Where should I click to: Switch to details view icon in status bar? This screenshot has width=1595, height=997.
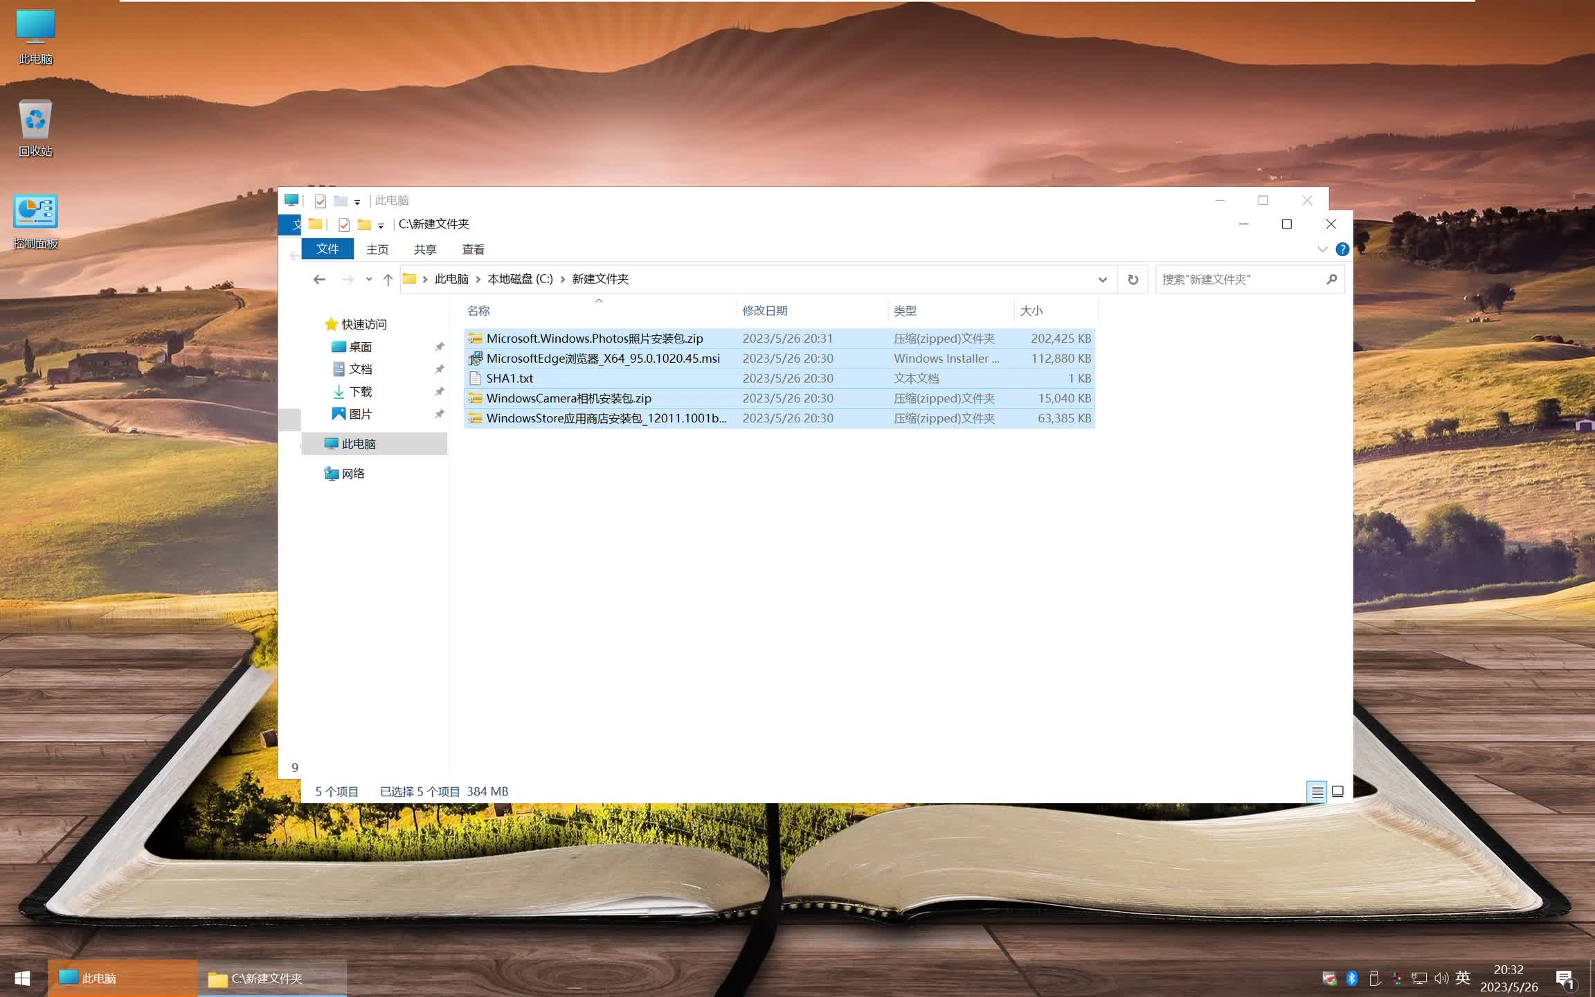point(1317,792)
